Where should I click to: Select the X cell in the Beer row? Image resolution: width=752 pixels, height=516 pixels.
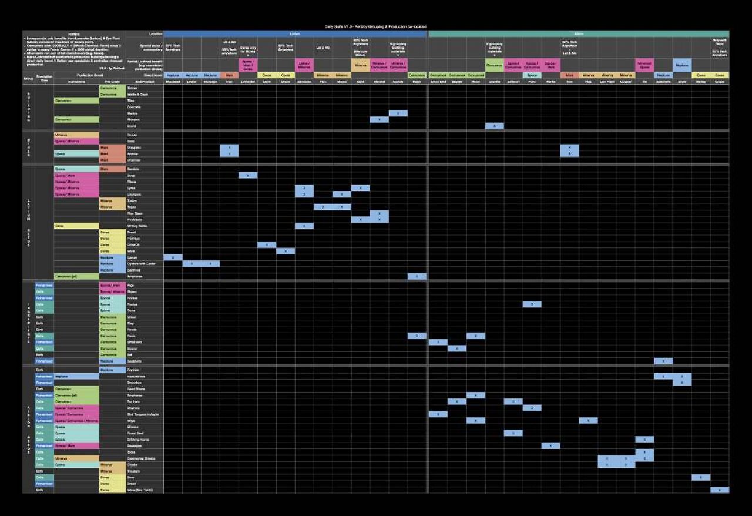[701, 477]
